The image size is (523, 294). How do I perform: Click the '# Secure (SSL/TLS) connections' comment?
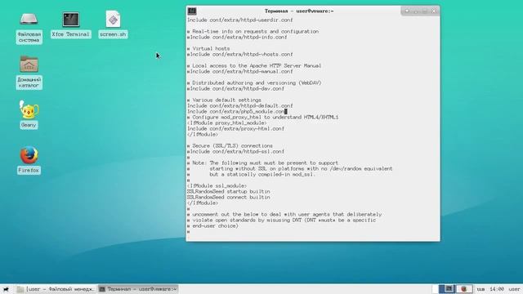pyautogui.click(x=230, y=145)
